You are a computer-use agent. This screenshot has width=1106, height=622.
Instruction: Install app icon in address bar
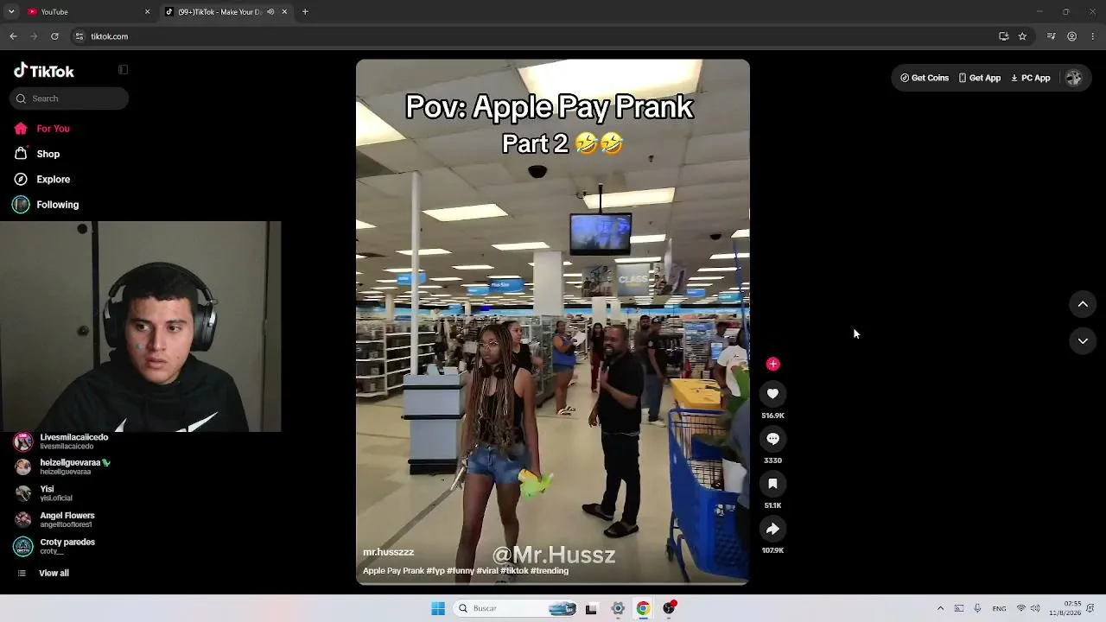click(1003, 36)
